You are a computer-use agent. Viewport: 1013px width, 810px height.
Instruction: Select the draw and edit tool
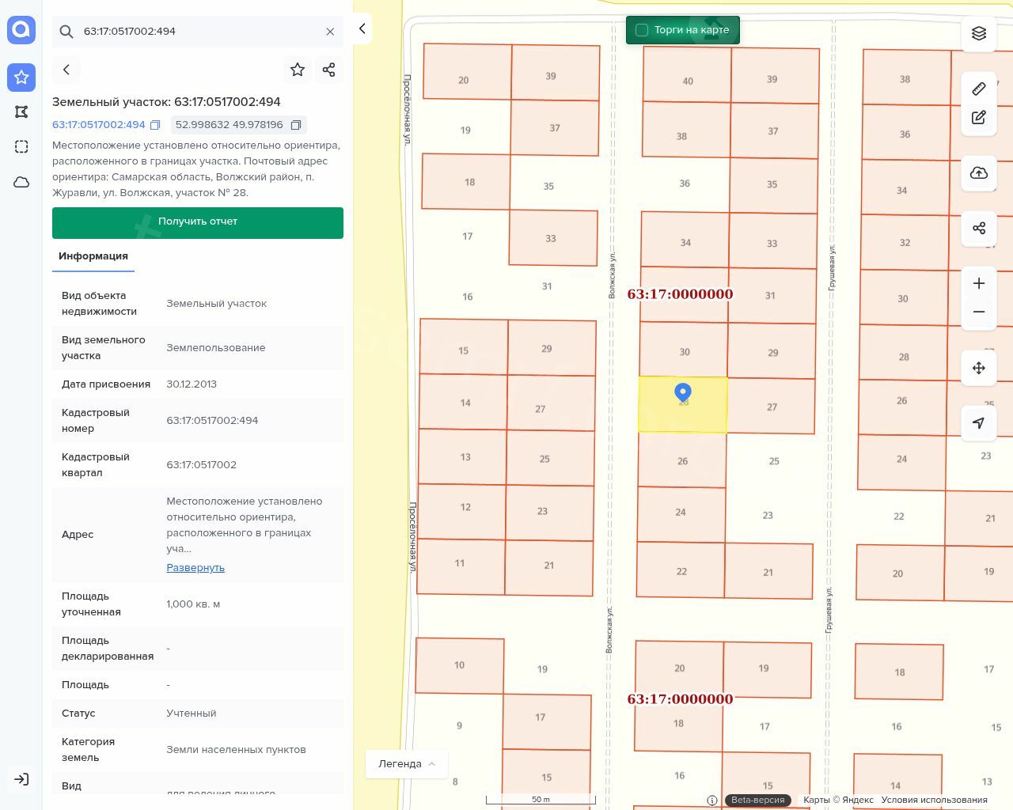click(979, 117)
